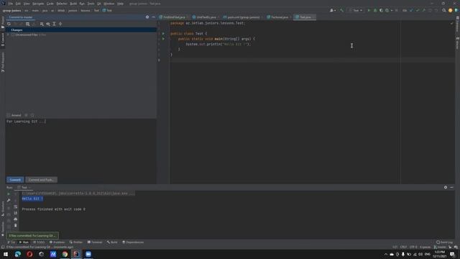Open the Navigate menu
This screenshot has height=259, width=460.
pyautogui.click(x=38, y=4)
